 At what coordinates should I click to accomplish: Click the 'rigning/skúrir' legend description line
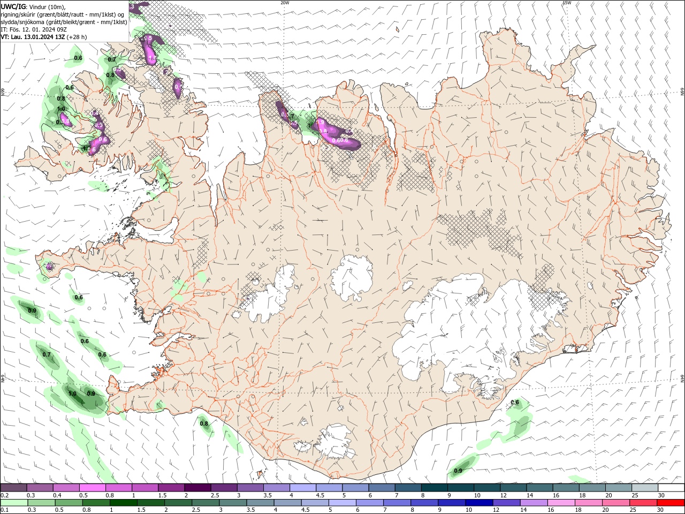[x=62, y=14]
